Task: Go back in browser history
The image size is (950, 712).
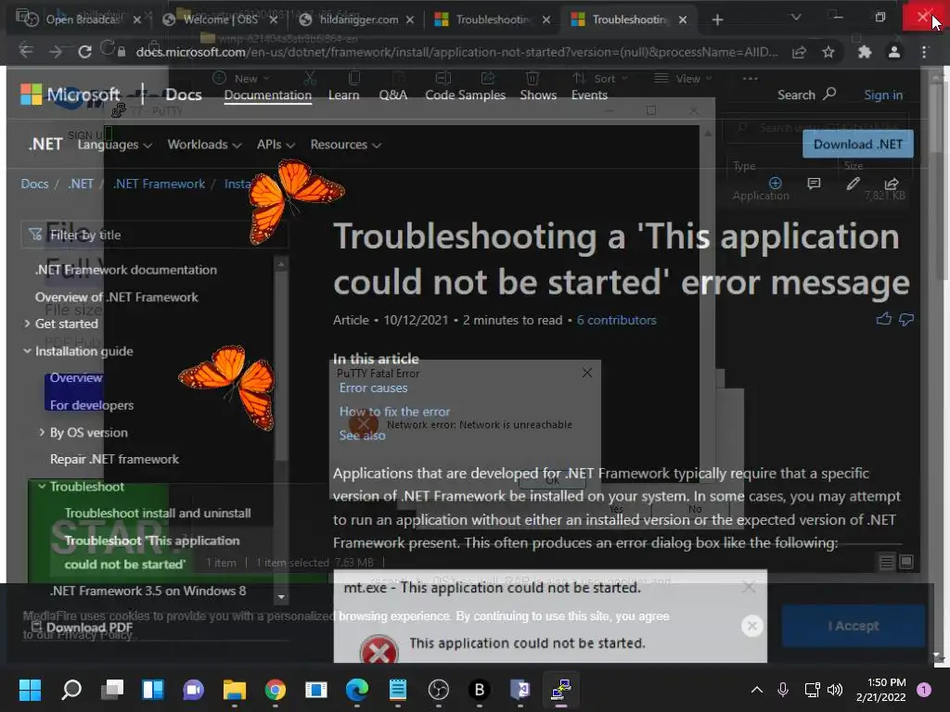Action: pyautogui.click(x=26, y=52)
